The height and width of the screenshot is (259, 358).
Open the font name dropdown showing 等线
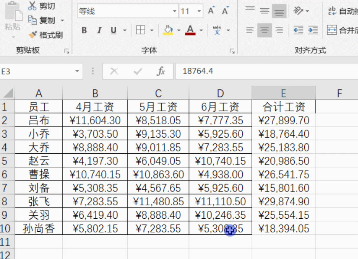click(175, 12)
